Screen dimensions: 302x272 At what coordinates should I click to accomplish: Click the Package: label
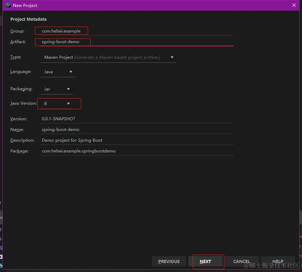click(19, 151)
